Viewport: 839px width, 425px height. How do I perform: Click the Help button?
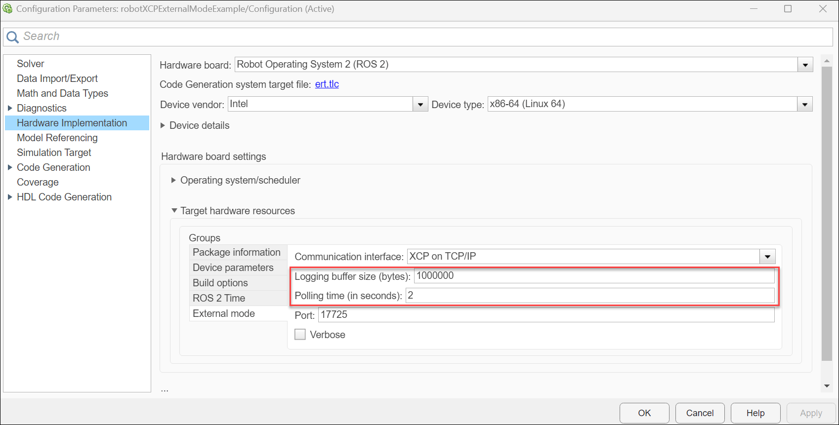coord(755,413)
